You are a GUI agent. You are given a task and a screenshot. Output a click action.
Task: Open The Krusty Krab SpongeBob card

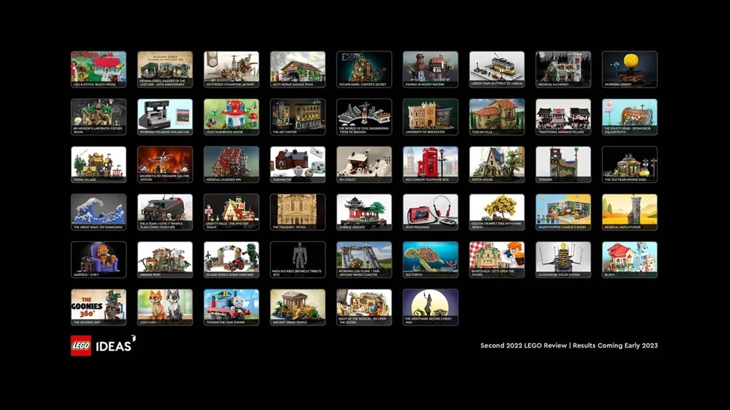(x=630, y=117)
